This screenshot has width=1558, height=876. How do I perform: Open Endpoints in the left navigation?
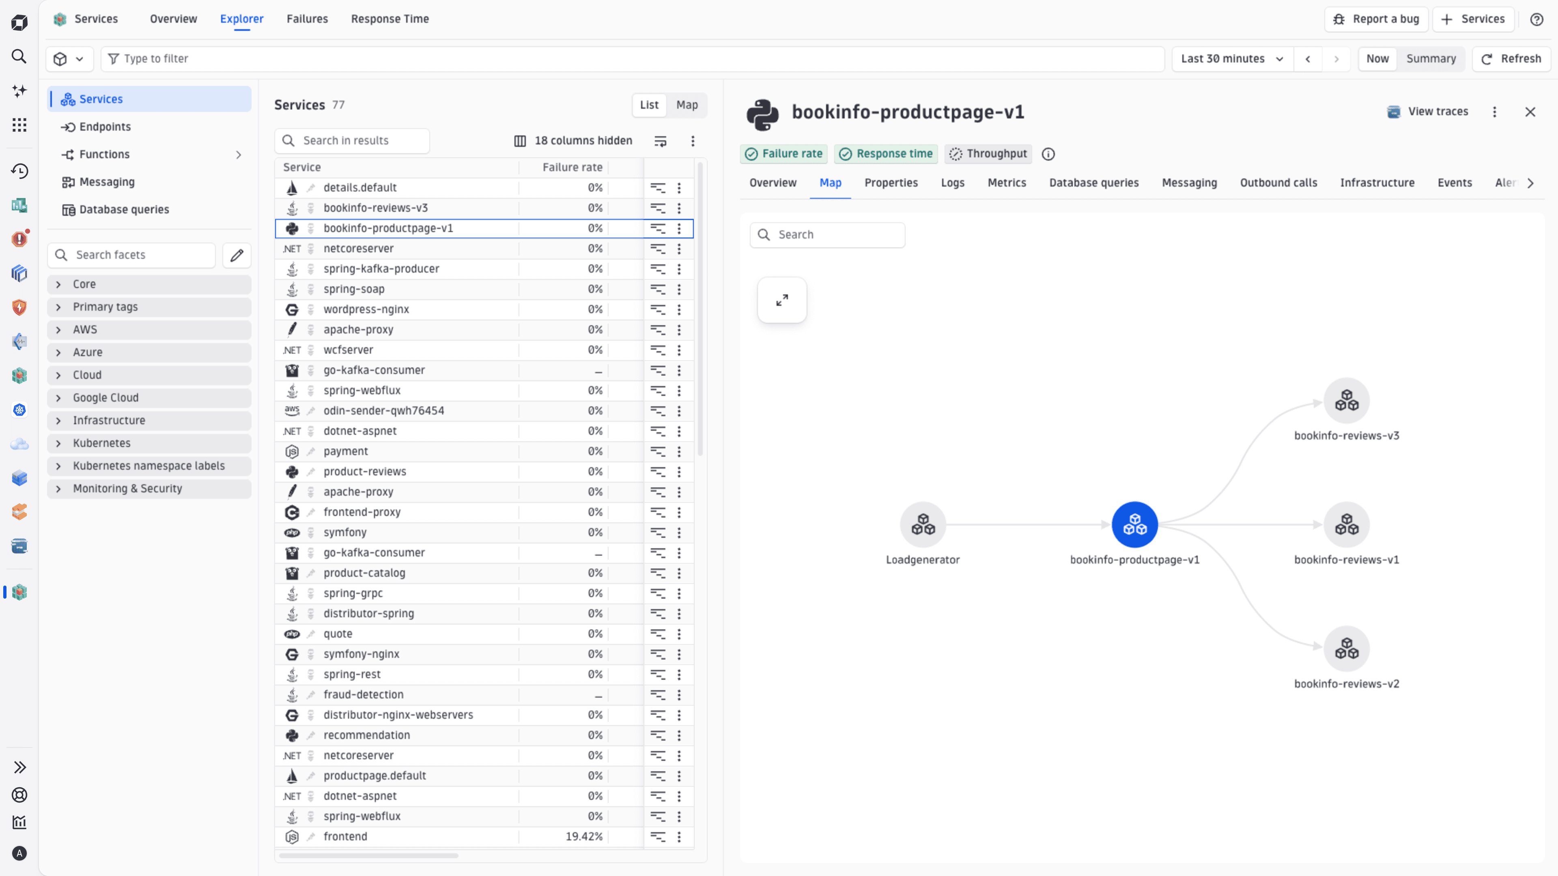pyautogui.click(x=149, y=127)
